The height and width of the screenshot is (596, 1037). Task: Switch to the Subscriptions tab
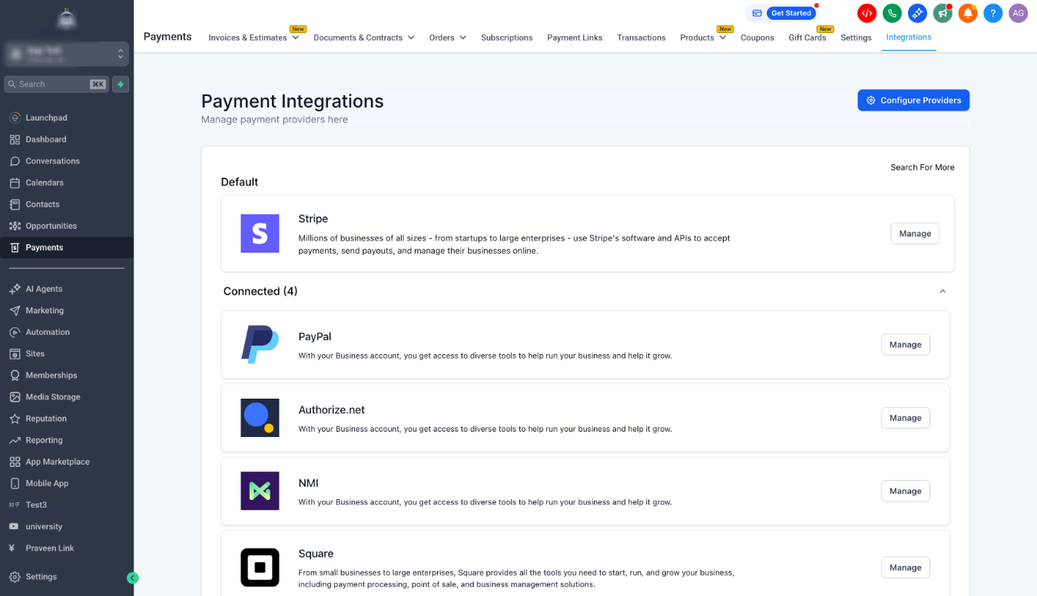pyautogui.click(x=507, y=38)
